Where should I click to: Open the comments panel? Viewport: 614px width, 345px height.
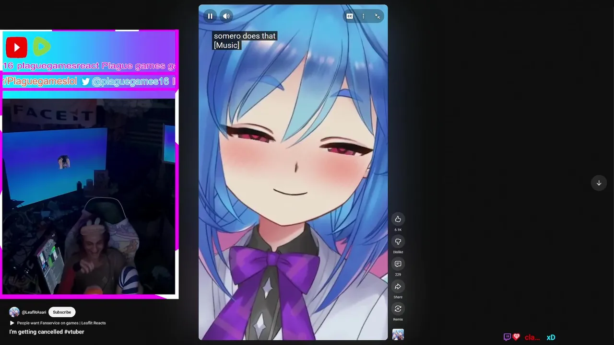(x=398, y=264)
